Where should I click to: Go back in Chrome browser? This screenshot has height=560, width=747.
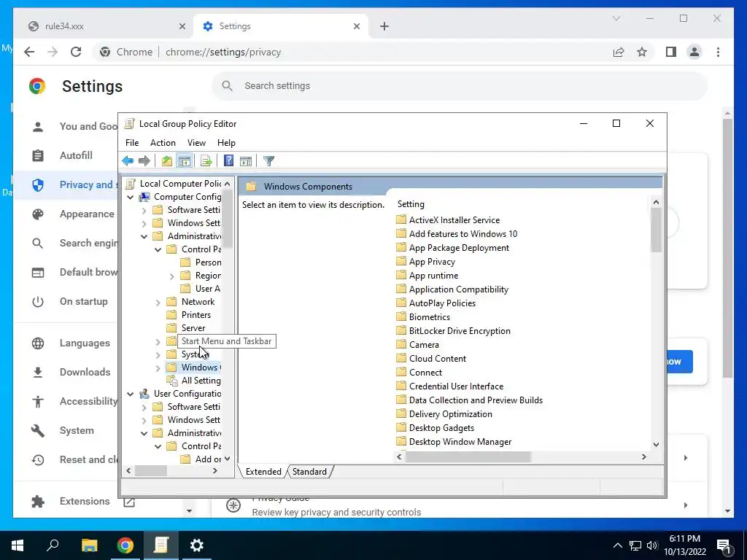[x=29, y=52]
